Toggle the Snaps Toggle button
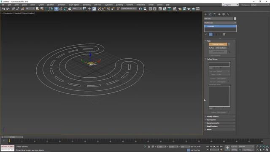Viewport: 270px width, 152px height. tap(100, 9)
